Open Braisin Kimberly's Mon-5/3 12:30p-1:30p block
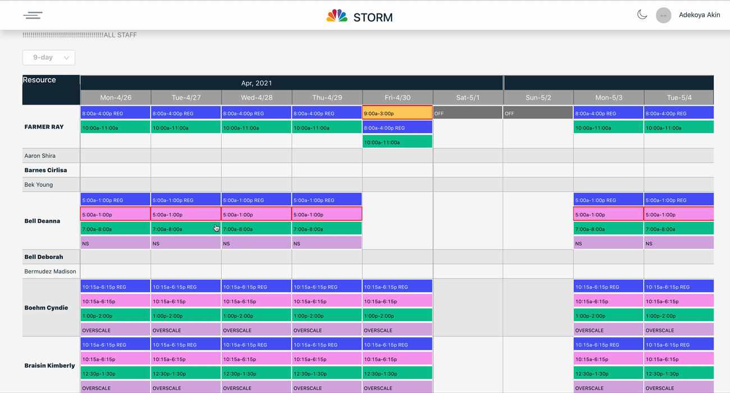 [609, 373]
